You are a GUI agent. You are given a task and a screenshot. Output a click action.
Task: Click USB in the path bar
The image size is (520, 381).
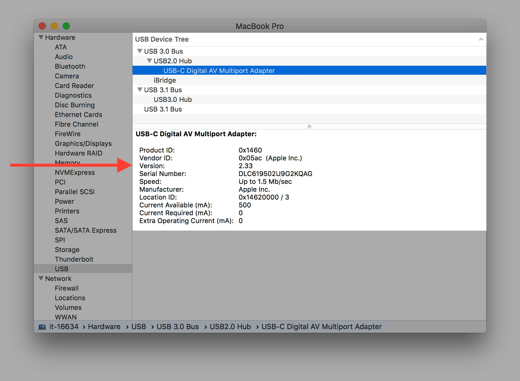click(139, 327)
